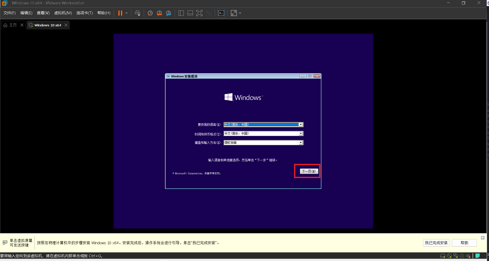Click the CD/DVD drive status icon

[449, 256]
